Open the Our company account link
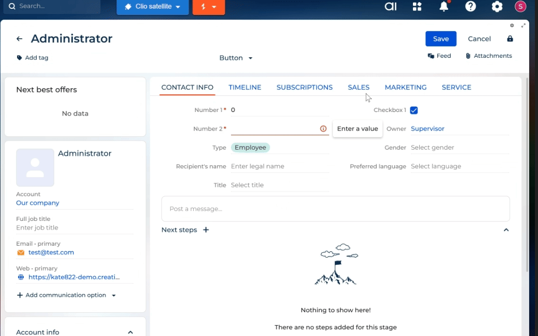 click(38, 203)
